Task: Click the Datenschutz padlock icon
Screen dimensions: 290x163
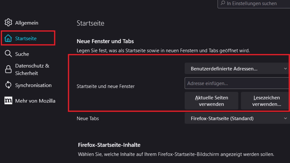Action: click(8, 69)
